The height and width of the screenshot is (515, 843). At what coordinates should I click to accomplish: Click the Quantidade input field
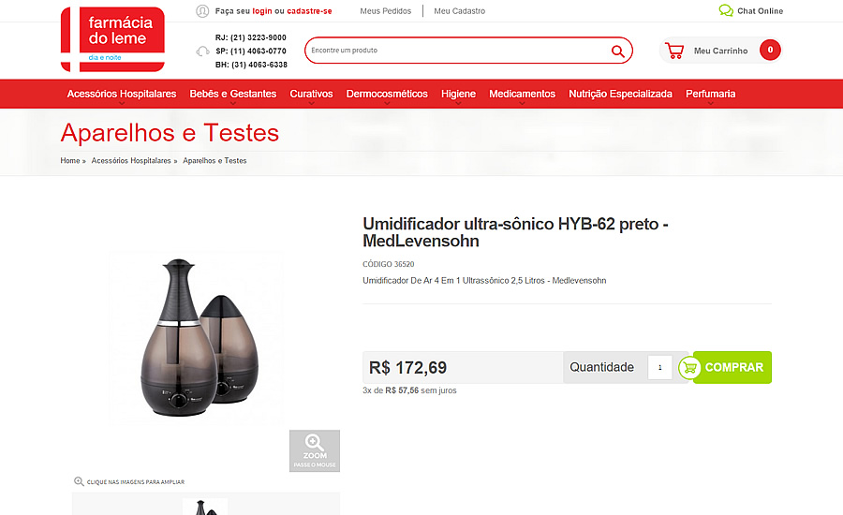[x=659, y=368]
